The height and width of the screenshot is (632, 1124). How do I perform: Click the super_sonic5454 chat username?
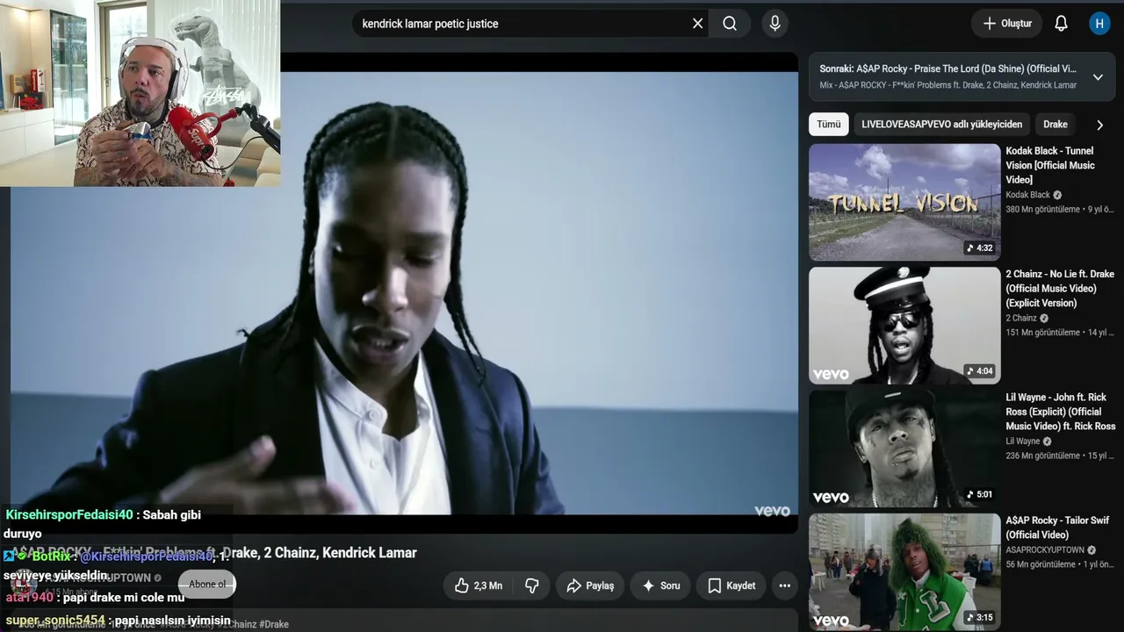coord(55,621)
